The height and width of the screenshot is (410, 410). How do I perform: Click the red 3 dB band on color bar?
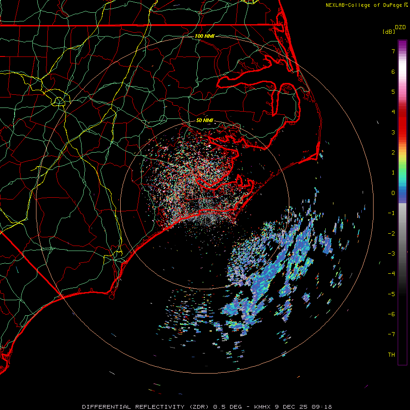click(402, 132)
